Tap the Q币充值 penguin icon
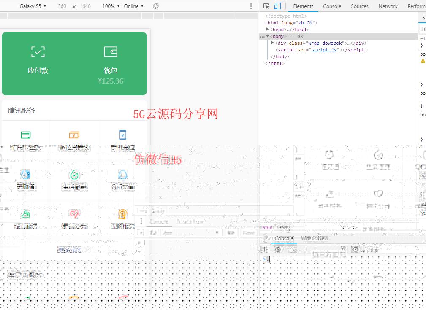The width and height of the screenshot is (426, 310). coord(123,174)
